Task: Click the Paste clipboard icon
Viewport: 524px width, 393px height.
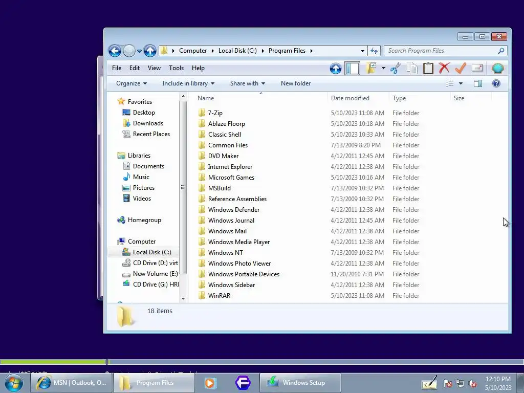Action: [x=428, y=68]
